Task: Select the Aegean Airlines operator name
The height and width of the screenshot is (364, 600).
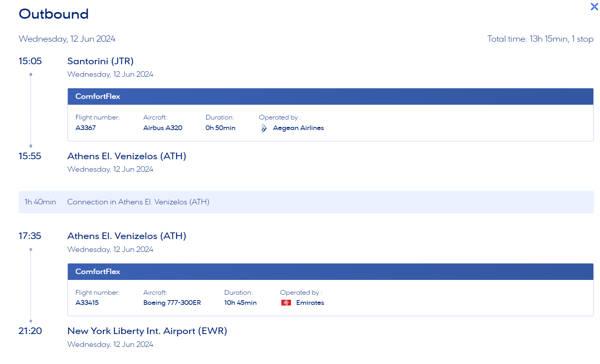Action: pyautogui.click(x=298, y=128)
